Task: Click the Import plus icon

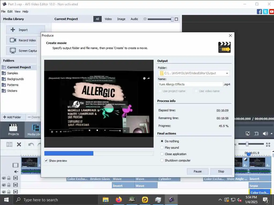Action: (x=13, y=30)
